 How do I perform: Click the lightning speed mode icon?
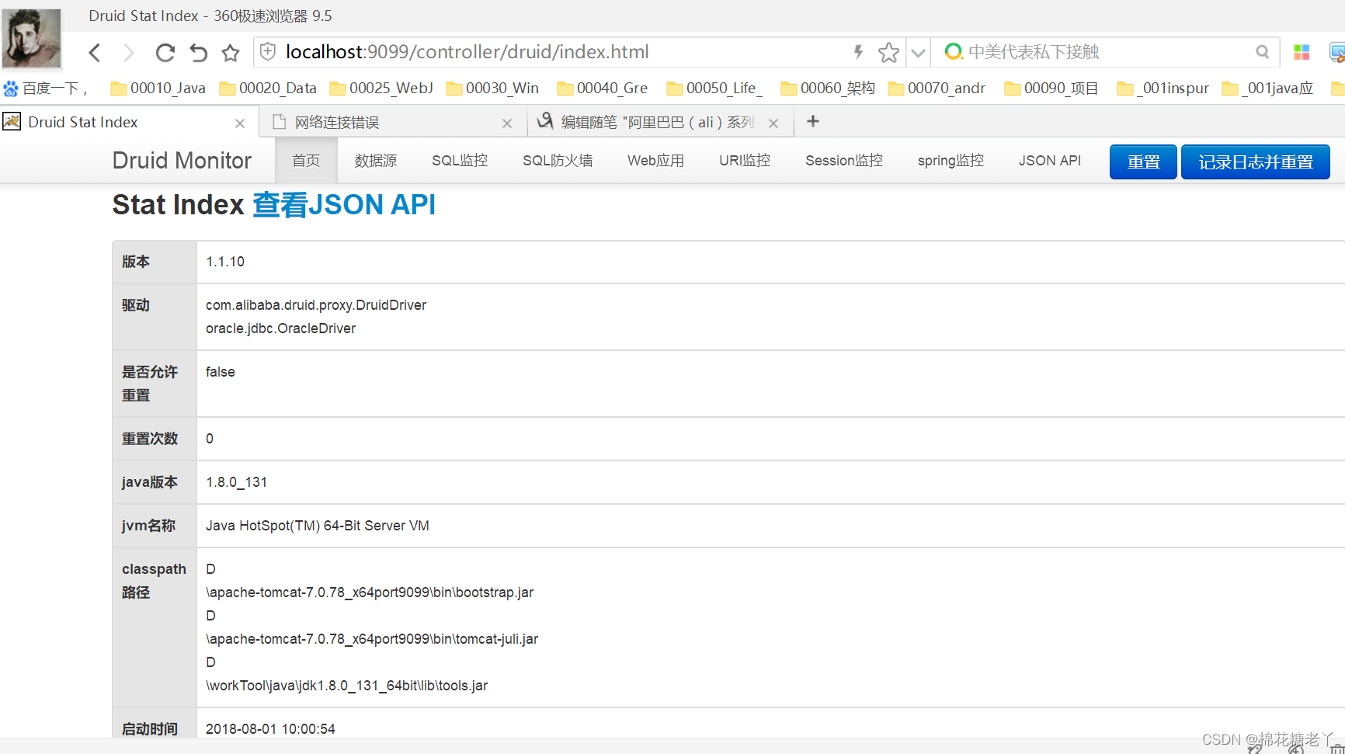(858, 51)
